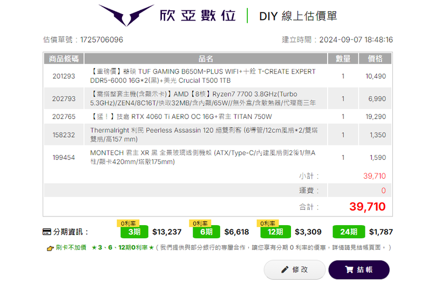Viewport: 421px width, 290px height.
Task: Click the credit card icon beside 分期資訊
Action: (x=47, y=232)
